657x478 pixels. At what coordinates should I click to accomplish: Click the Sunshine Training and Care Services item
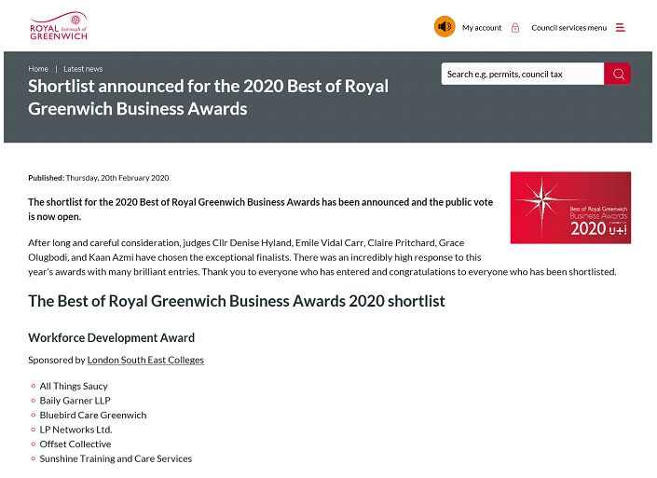coord(116,458)
